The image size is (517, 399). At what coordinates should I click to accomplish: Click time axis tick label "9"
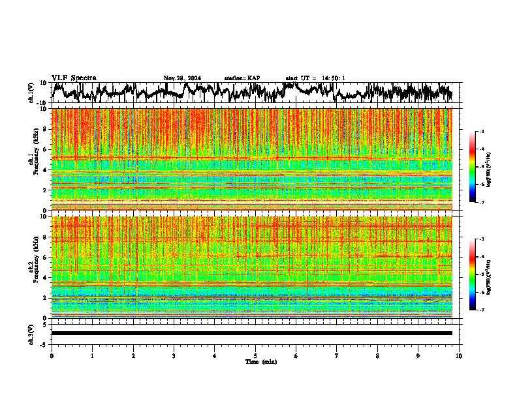tap(418, 356)
